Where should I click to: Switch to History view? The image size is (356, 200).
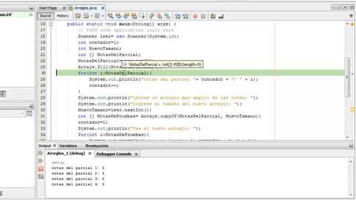[63, 16]
